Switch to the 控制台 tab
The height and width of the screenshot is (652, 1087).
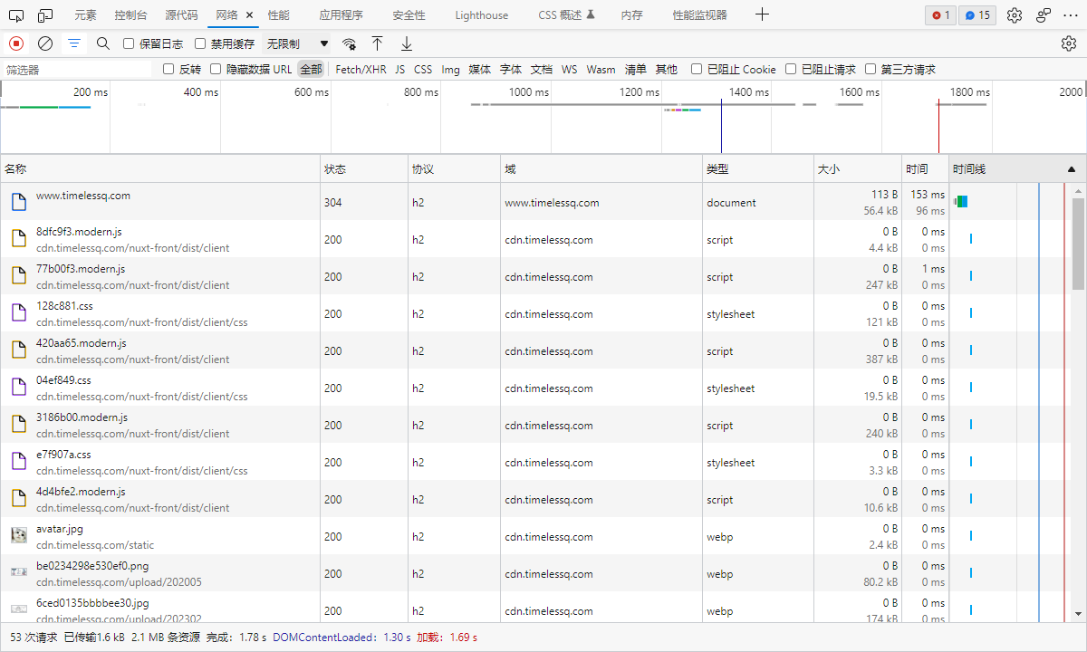click(x=130, y=15)
